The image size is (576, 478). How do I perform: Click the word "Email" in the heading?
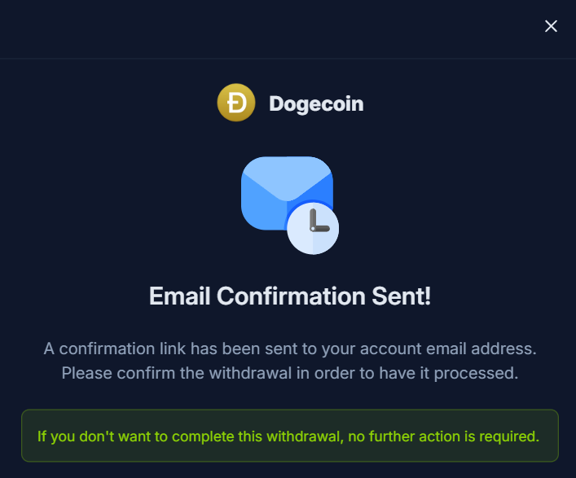[179, 296]
